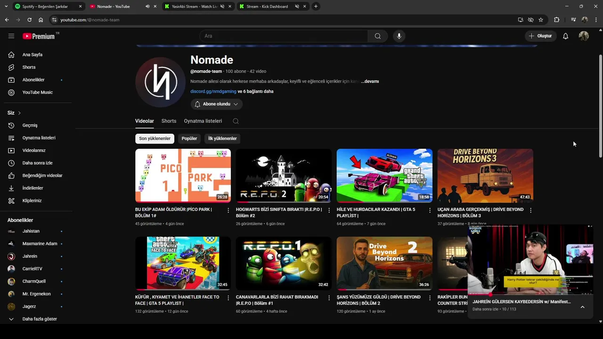Open Daha sonra izle list
The width and height of the screenshot is (603, 339).
click(38, 163)
